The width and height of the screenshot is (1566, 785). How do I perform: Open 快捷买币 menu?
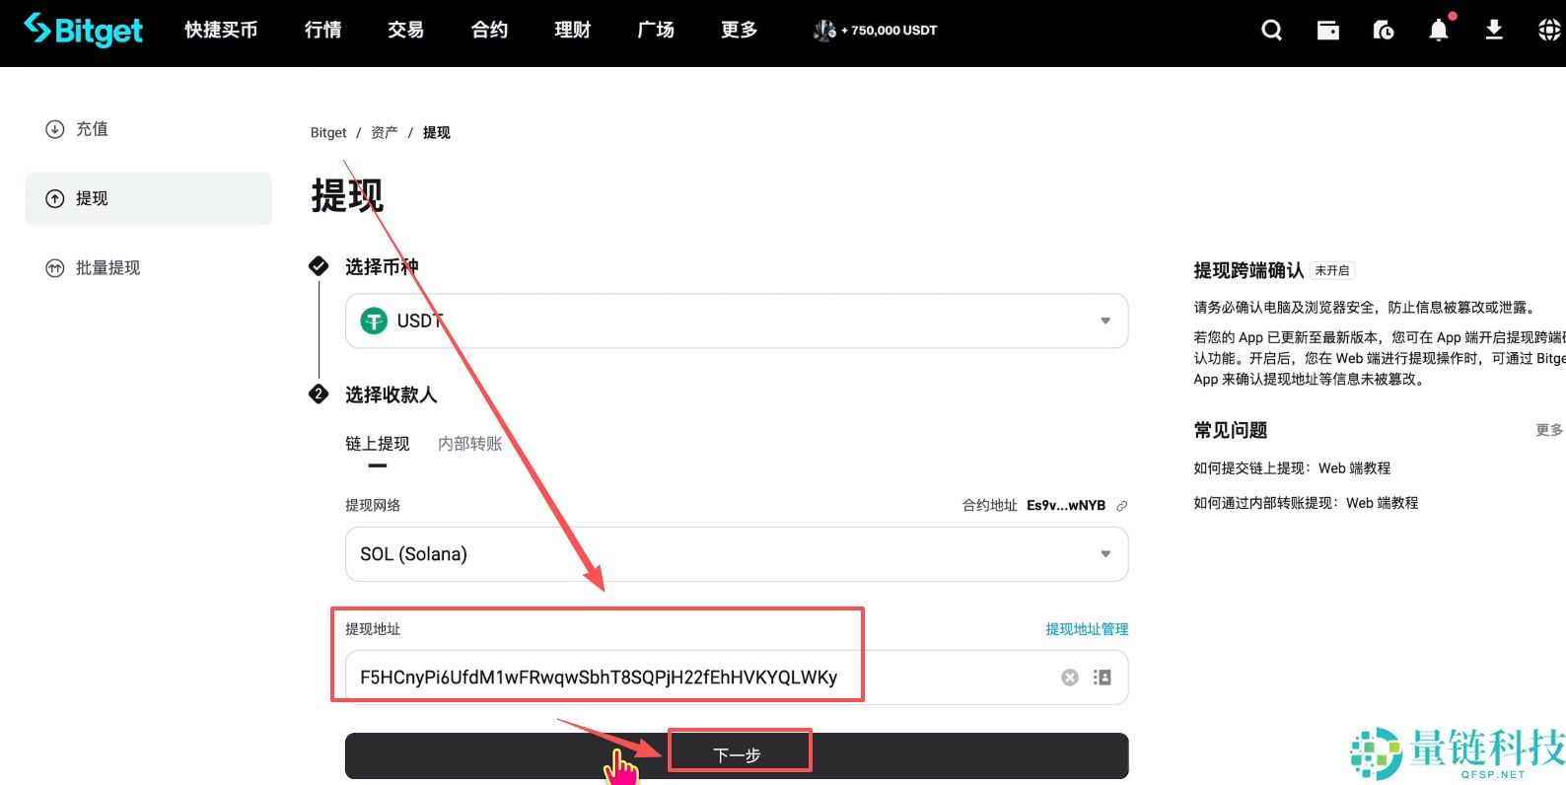click(x=221, y=31)
